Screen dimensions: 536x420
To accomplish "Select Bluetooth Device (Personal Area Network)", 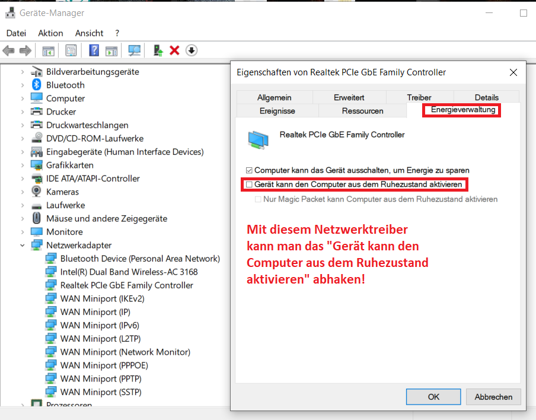I will point(140,259).
